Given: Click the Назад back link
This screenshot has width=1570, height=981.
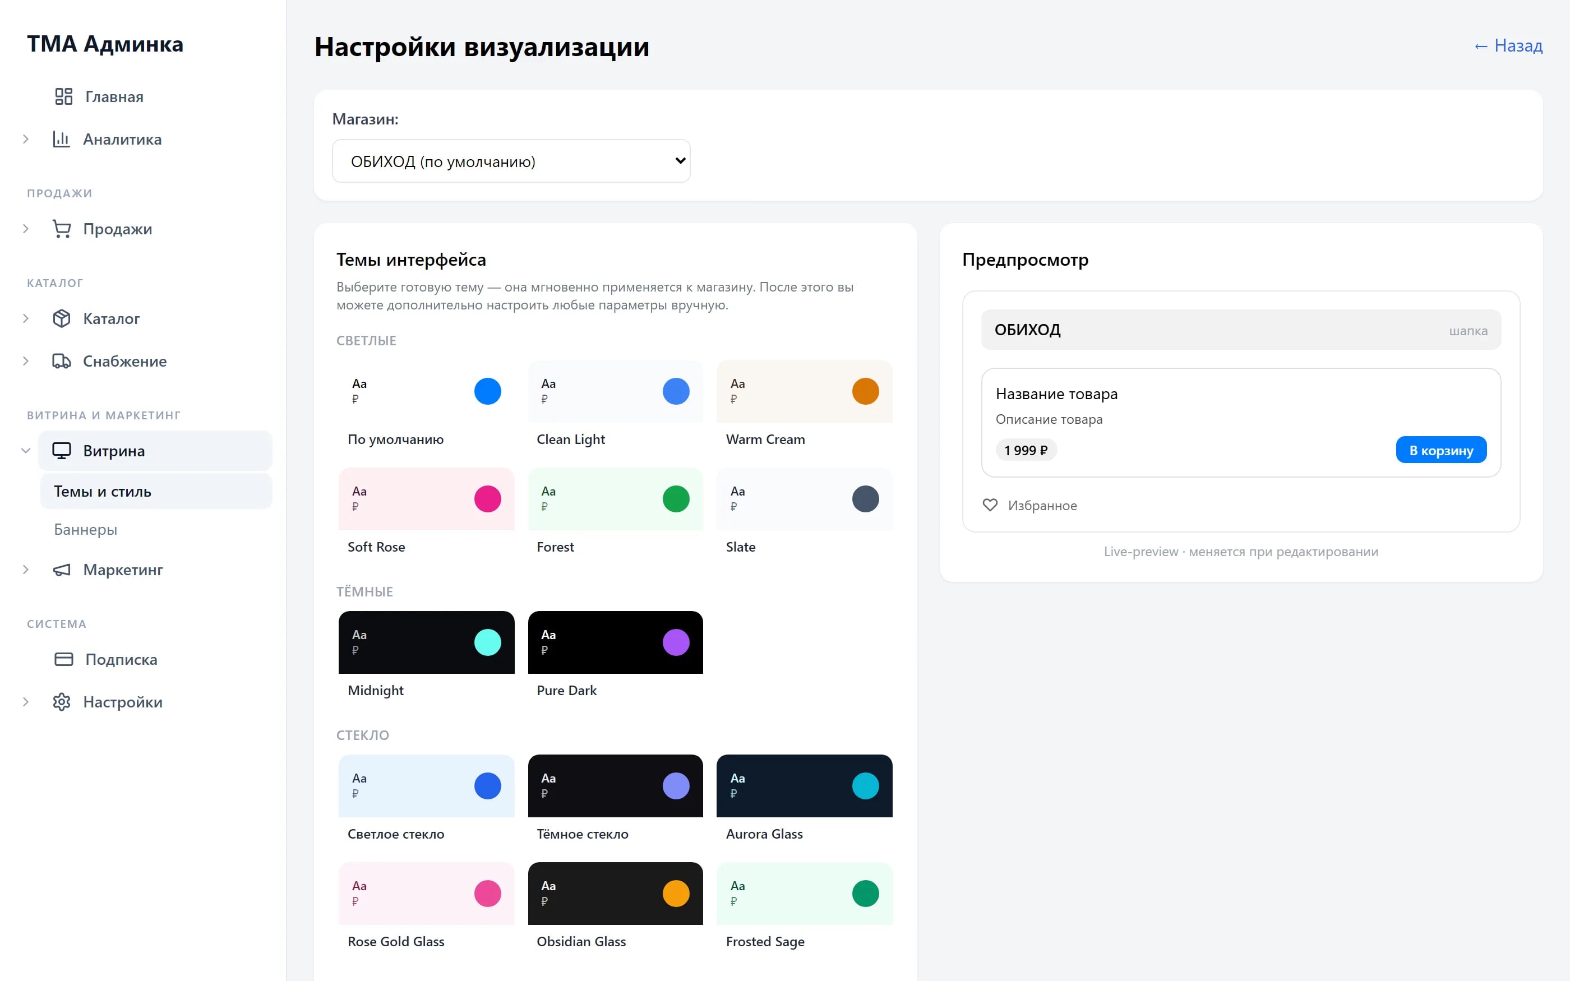Looking at the screenshot, I should [1508, 45].
